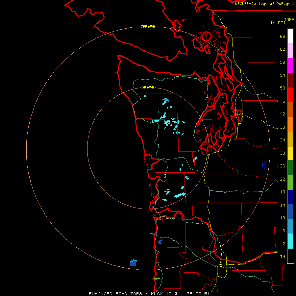Click the [K FT] units label
Viewport: 296px width, 296px height.
(x=278, y=23)
